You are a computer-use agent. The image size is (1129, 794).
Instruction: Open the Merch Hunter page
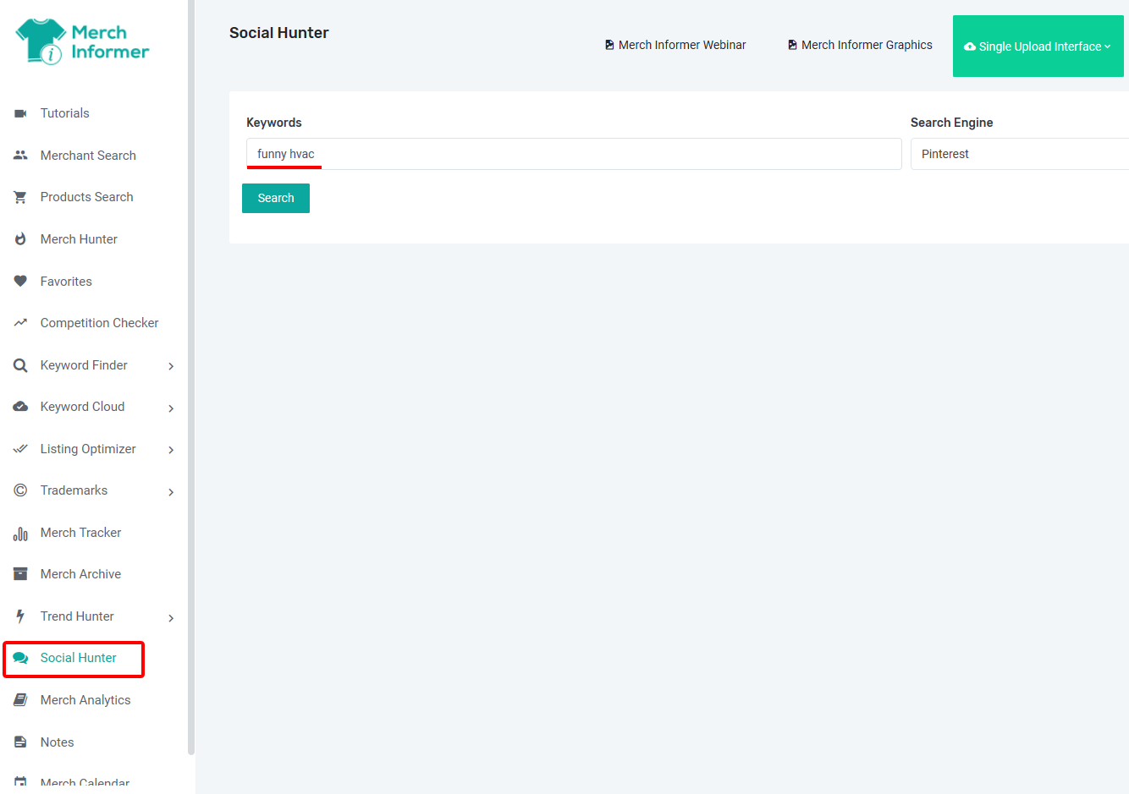79,239
